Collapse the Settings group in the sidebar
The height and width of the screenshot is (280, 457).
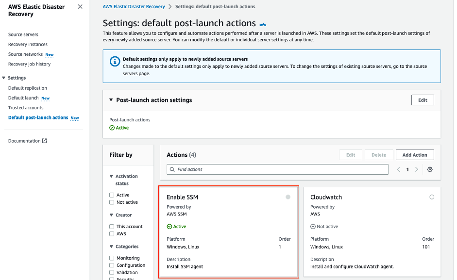(x=4, y=78)
